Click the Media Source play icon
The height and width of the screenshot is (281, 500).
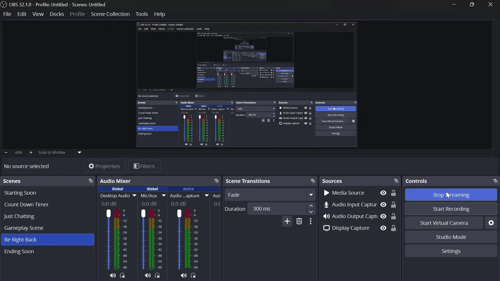(x=327, y=193)
